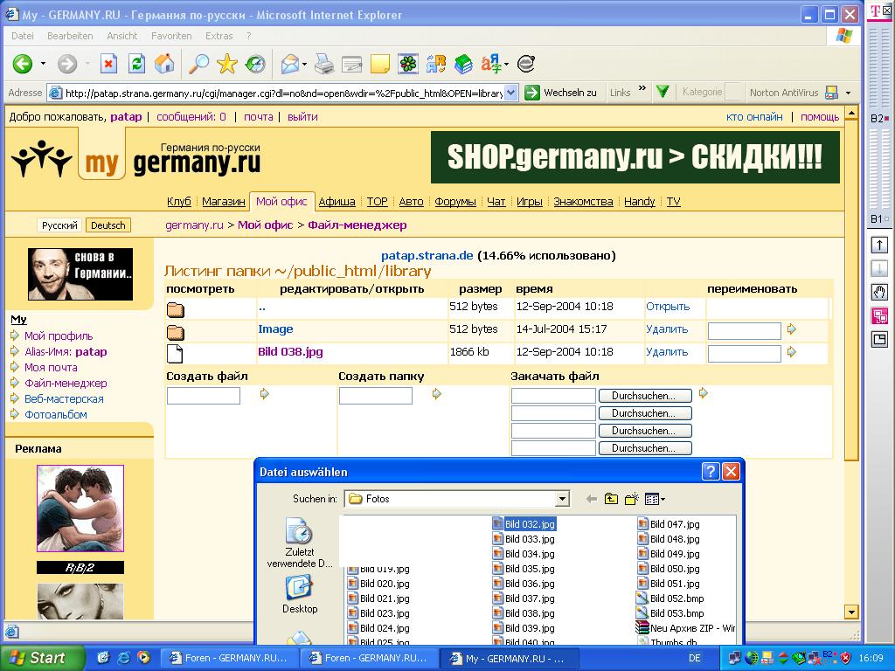Select Bild 032.jpg in the file dialog

click(x=524, y=524)
